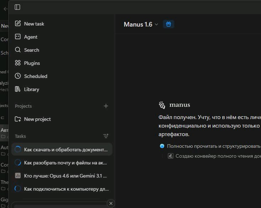Viewport: 261px width, 208px height.
Task: Click the Library books icon
Action: pos(18,89)
